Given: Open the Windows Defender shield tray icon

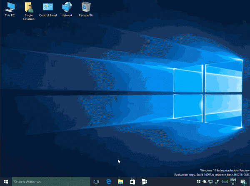Looking at the screenshot, I should (198, 181).
